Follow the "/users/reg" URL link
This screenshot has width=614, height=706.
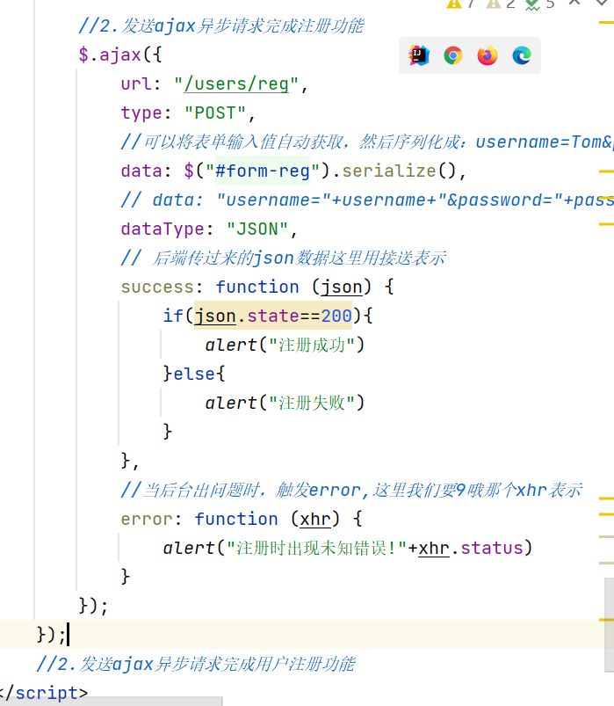236,84
